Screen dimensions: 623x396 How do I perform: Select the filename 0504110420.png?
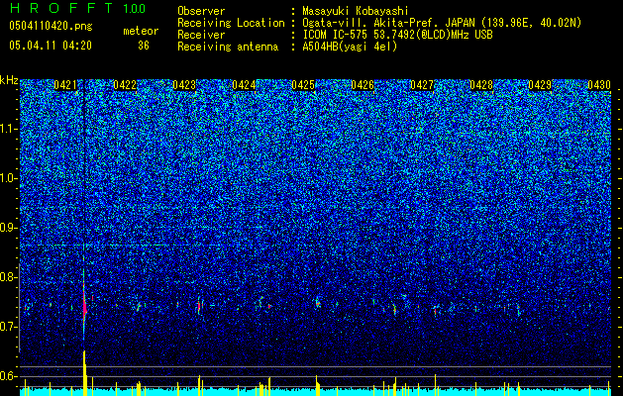(x=51, y=27)
